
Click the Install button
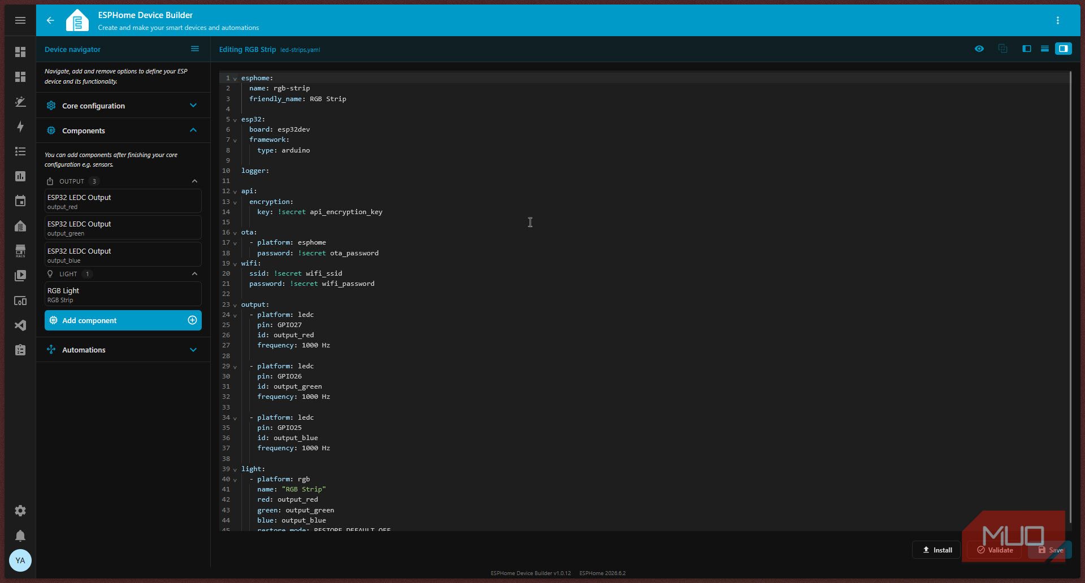click(937, 550)
